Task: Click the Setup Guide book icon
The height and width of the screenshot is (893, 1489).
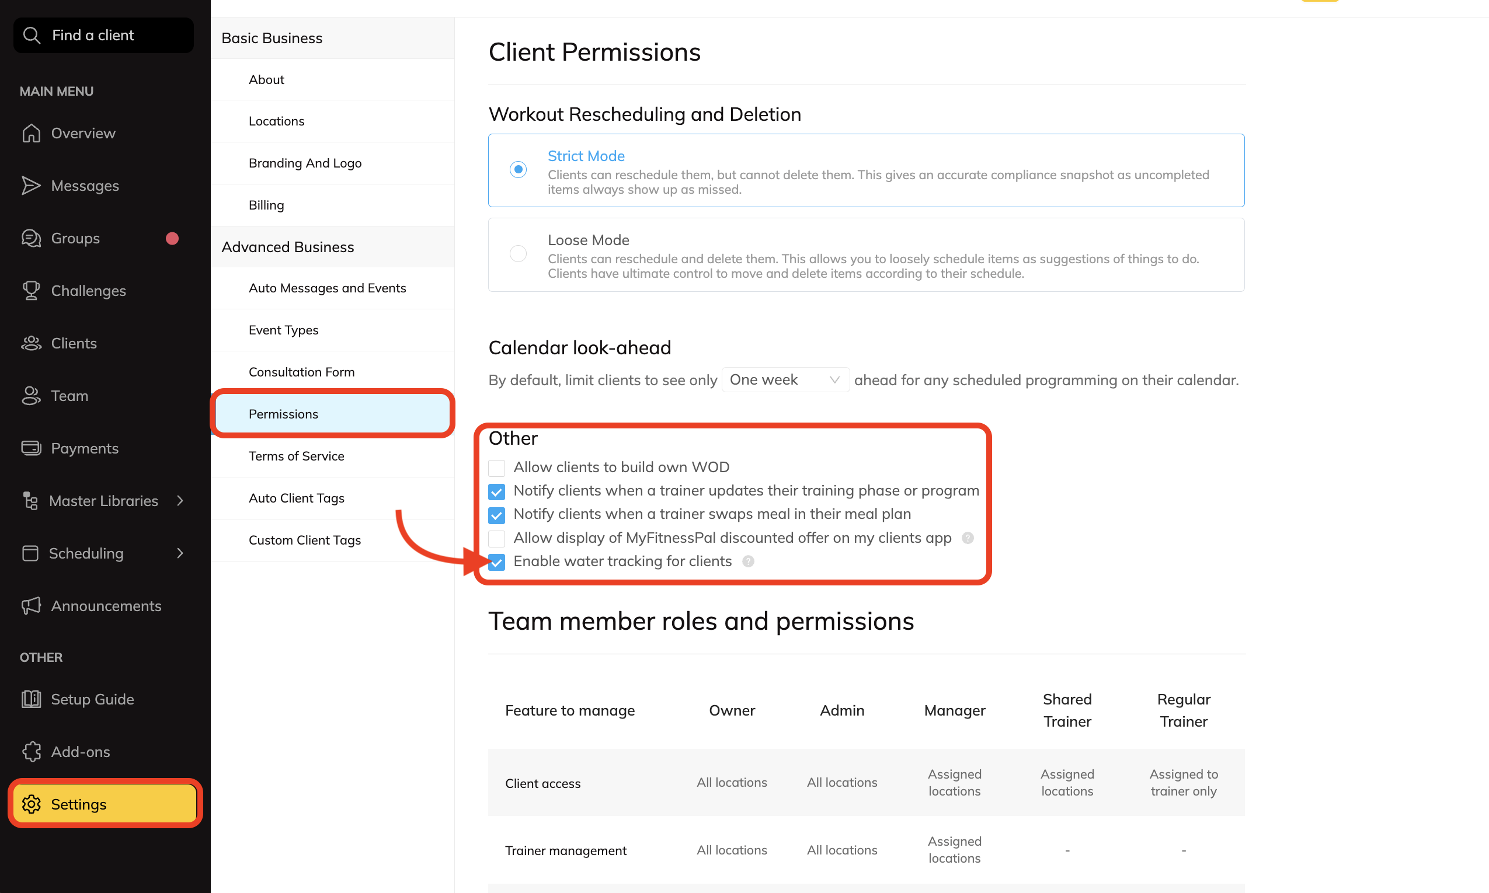Action: click(32, 699)
